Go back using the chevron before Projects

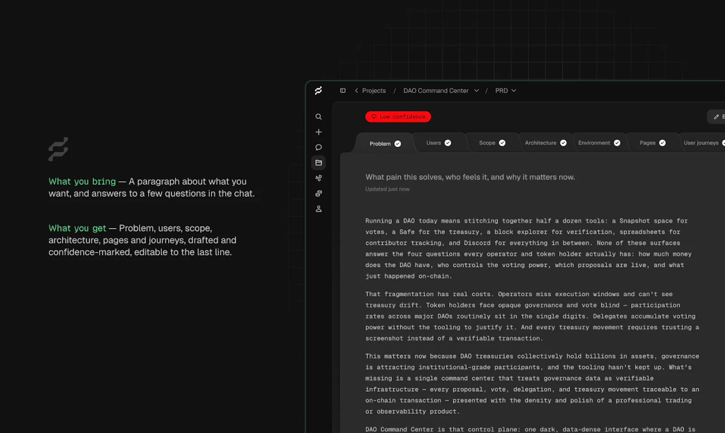point(357,90)
